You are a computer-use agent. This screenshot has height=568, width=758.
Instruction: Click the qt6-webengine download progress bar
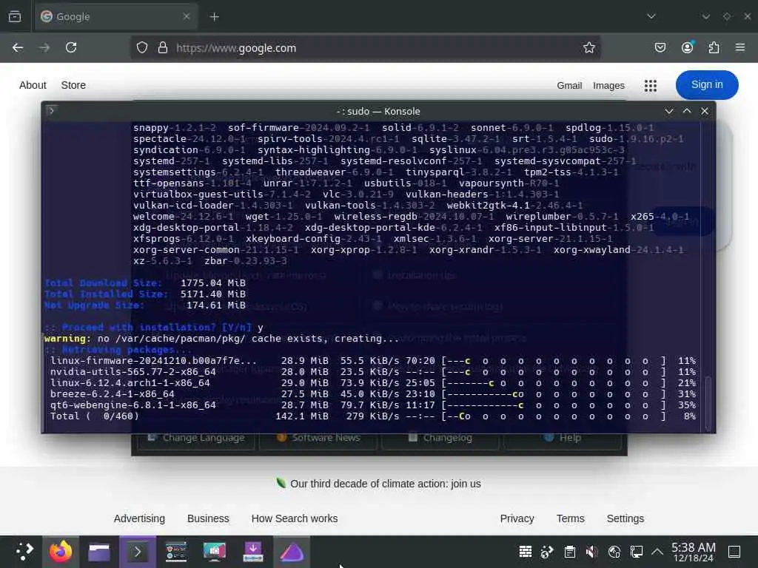point(554,405)
